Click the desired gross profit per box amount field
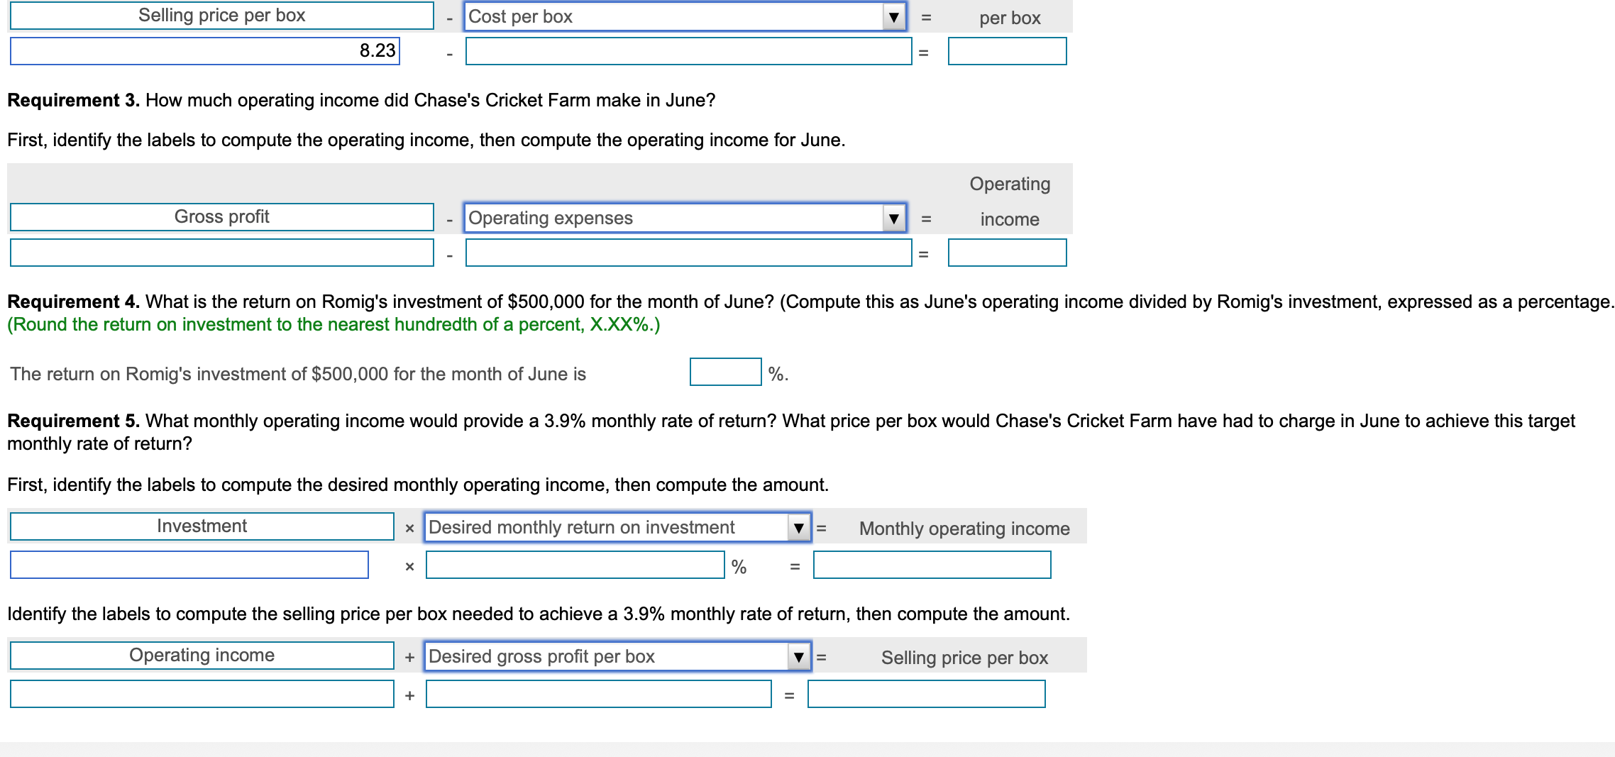Image resolution: width=1615 pixels, height=757 pixels. [x=598, y=695]
